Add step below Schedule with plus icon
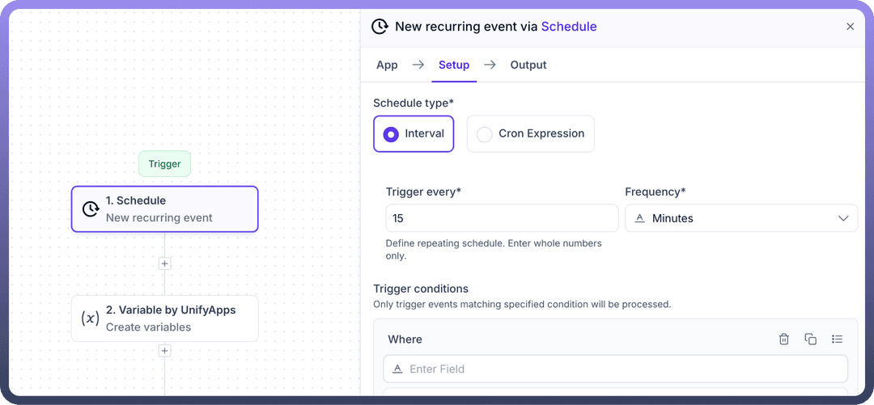 point(164,264)
